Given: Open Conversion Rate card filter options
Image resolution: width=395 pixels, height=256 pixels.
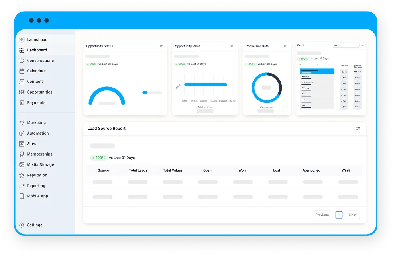Looking at the screenshot, I should point(285,46).
